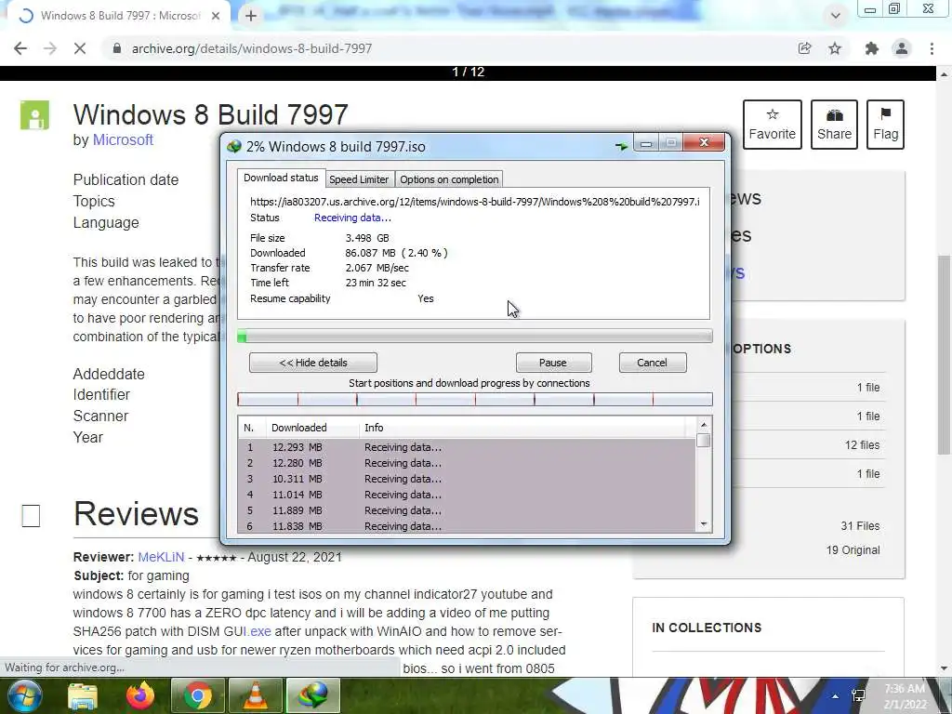Tick the checkbox next to Reviews heading

31,516
